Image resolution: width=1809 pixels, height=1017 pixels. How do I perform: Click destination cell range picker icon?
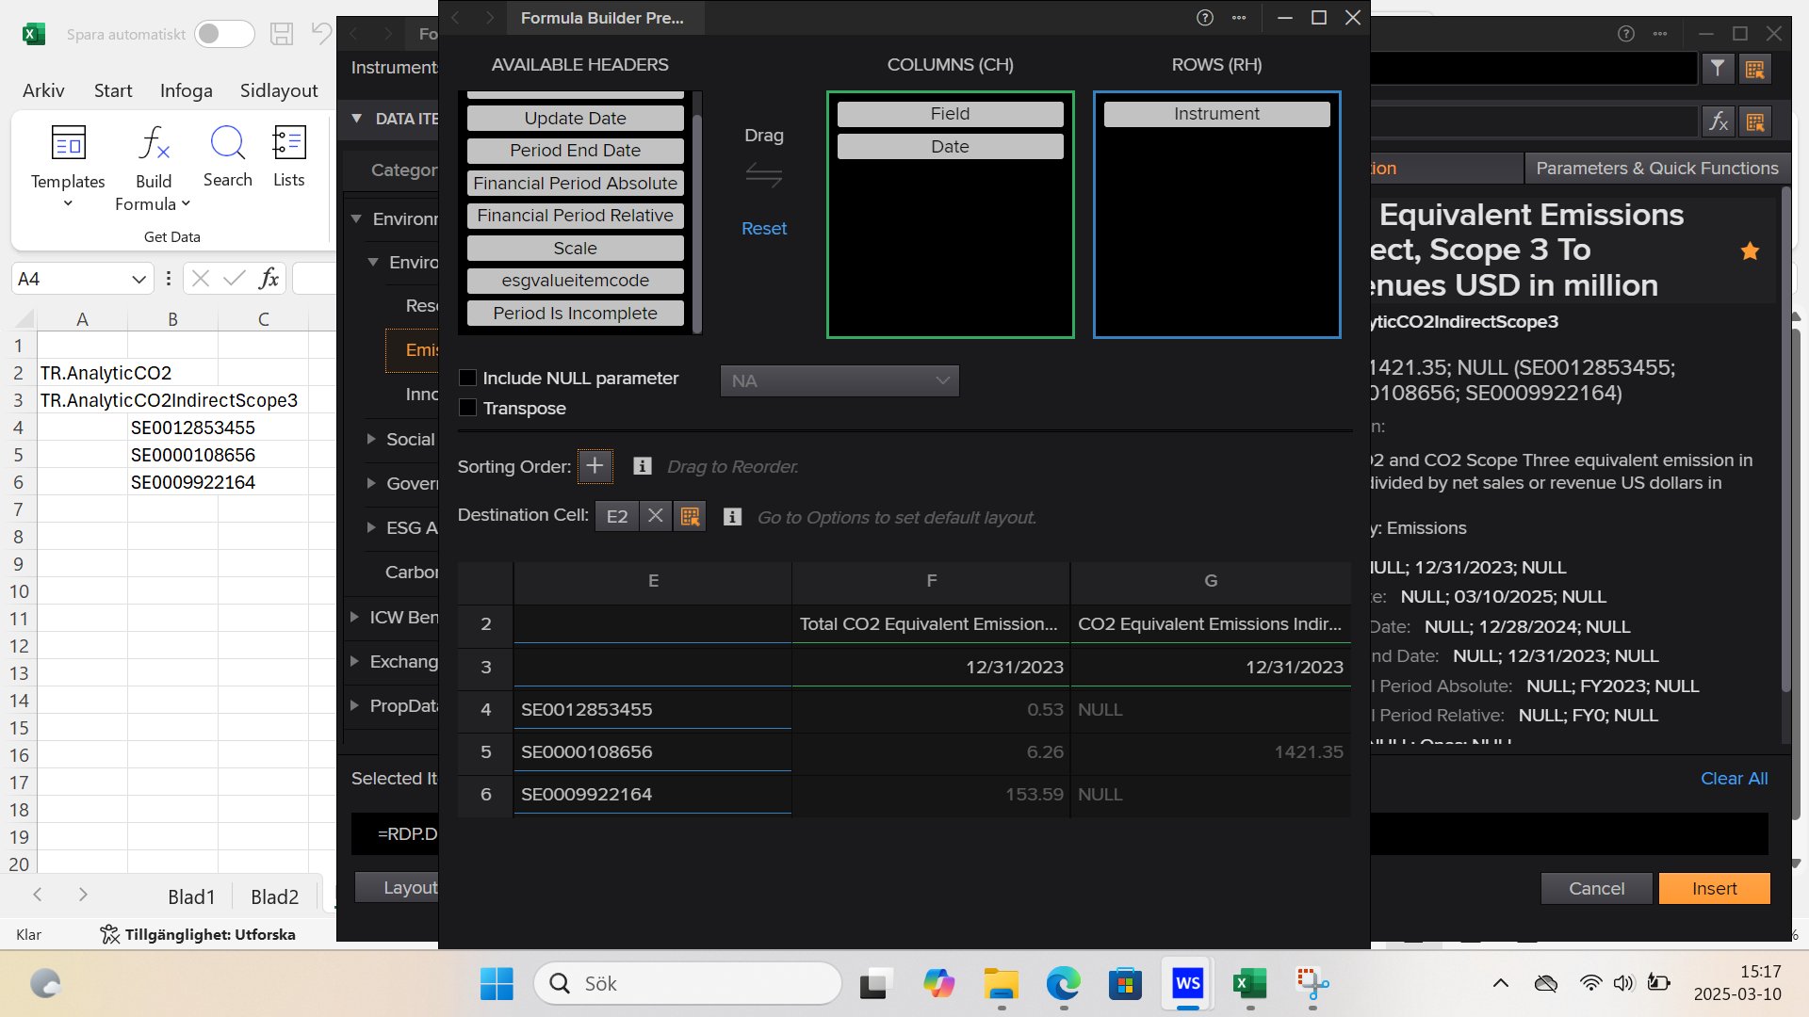tap(690, 516)
